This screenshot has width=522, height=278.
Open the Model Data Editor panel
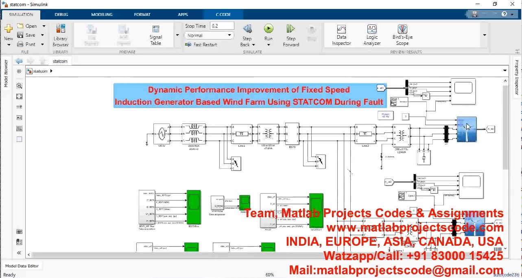click(x=22, y=266)
